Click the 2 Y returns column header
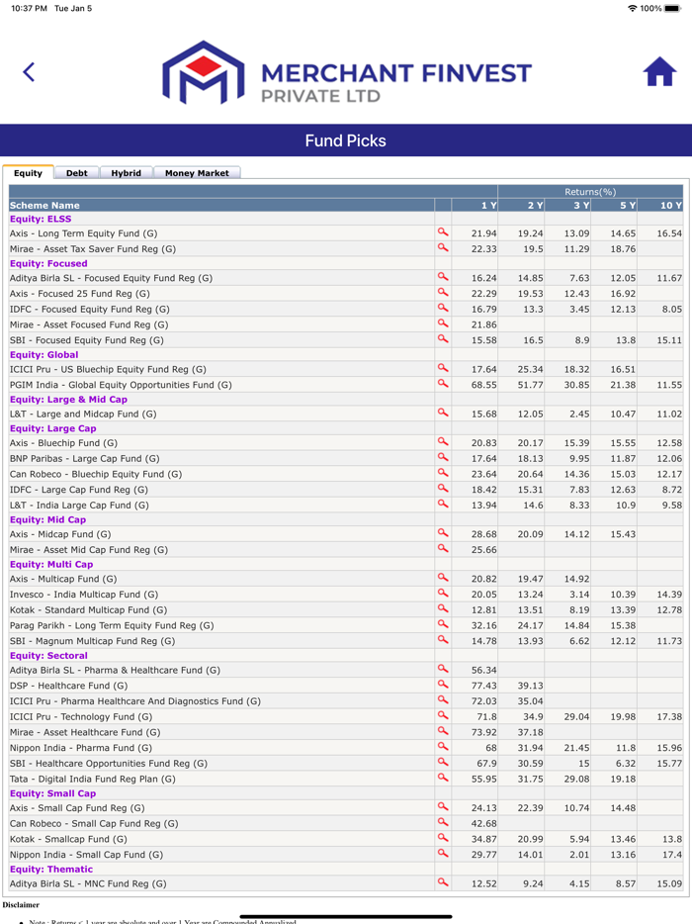The width and height of the screenshot is (692, 924). click(x=521, y=205)
